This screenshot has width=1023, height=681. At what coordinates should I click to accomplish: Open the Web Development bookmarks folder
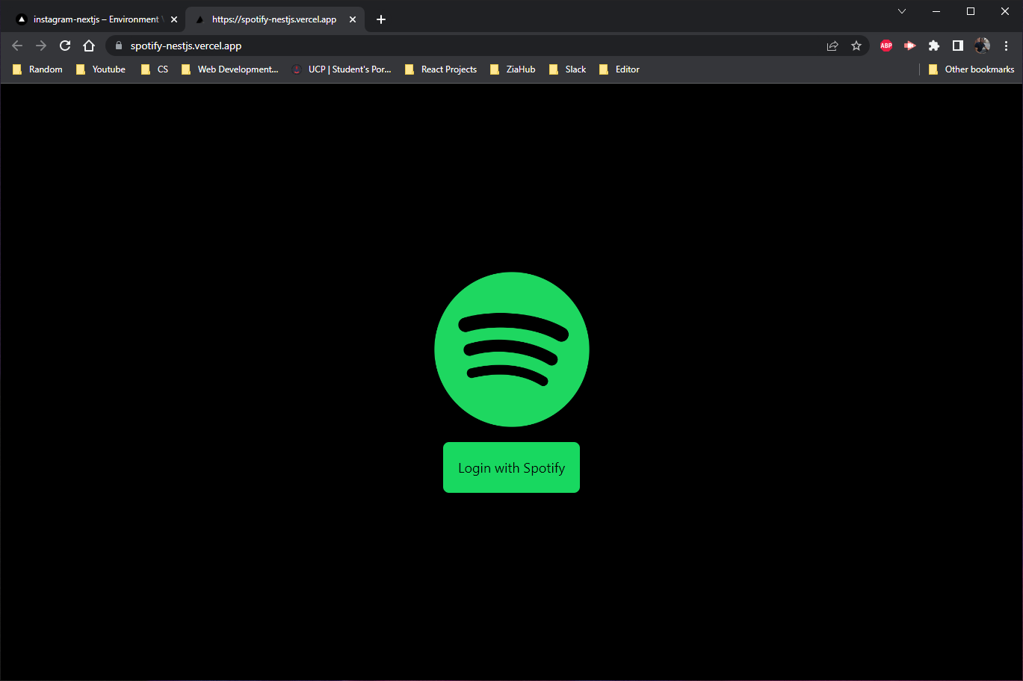click(x=230, y=69)
